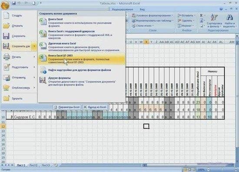
Task: Open Форматировать как таблицу dropdown
Action: click(153, 20)
